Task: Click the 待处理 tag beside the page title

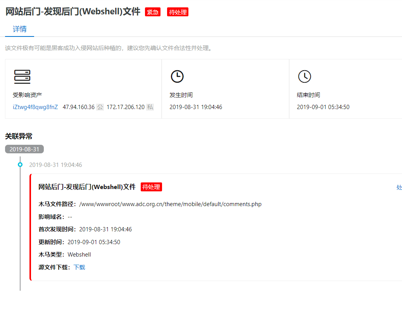Action: pyautogui.click(x=178, y=12)
